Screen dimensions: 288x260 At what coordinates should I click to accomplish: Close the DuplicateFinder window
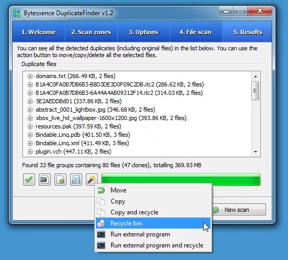(260, 11)
